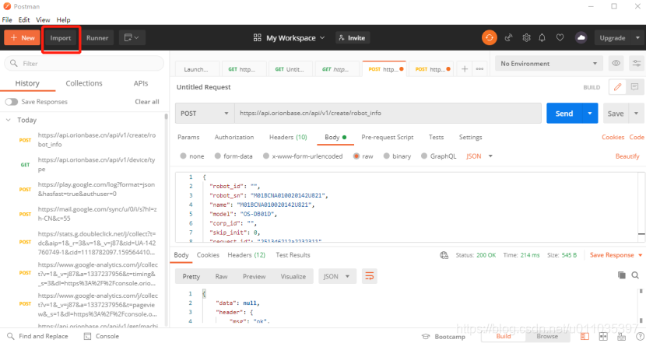Image resolution: width=646 pixels, height=343 pixels.
Task: Add a new request tab with plus
Action: click(x=465, y=69)
